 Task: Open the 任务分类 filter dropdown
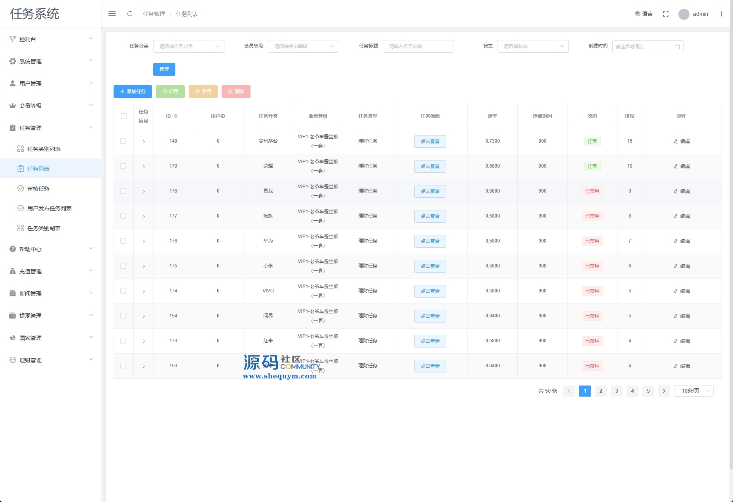(x=188, y=46)
